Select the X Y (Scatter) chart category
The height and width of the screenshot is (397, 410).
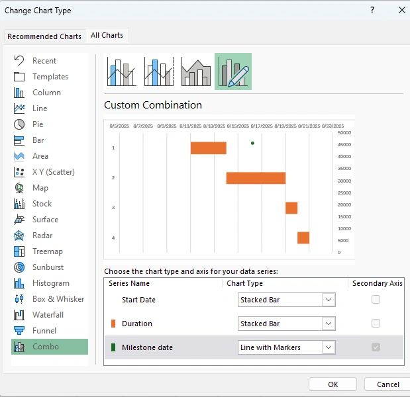click(53, 172)
